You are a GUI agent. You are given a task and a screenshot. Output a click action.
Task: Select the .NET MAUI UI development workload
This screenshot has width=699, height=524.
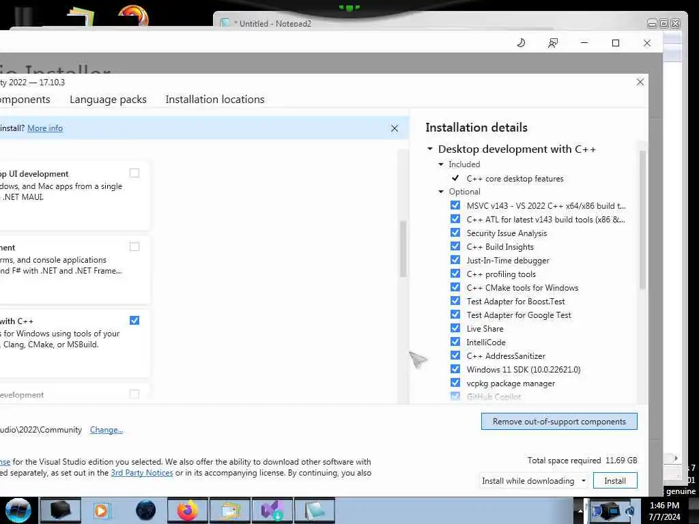tap(134, 173)
